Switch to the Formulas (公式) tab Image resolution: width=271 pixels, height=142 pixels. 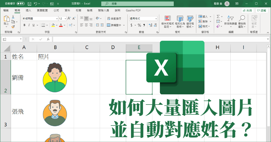(56, 10)
